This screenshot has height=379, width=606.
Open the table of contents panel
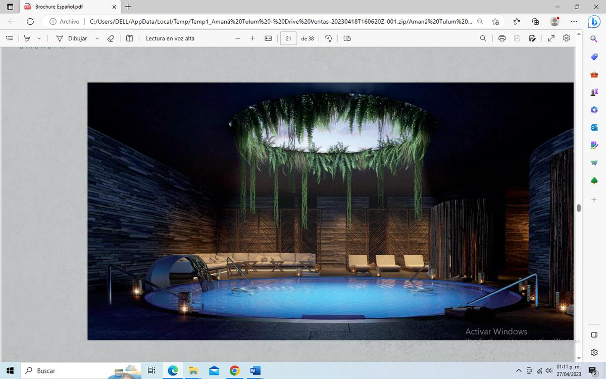pyautogui.click(x=9, y=38)
